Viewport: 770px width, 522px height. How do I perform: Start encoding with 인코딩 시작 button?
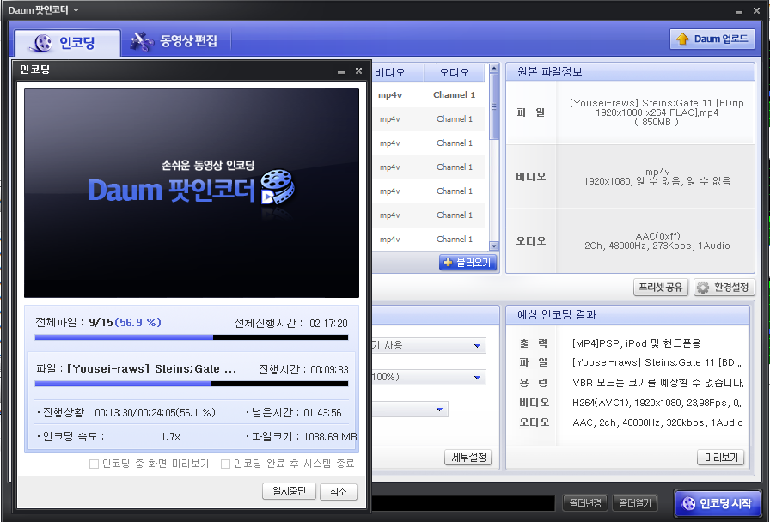(717, 503)
